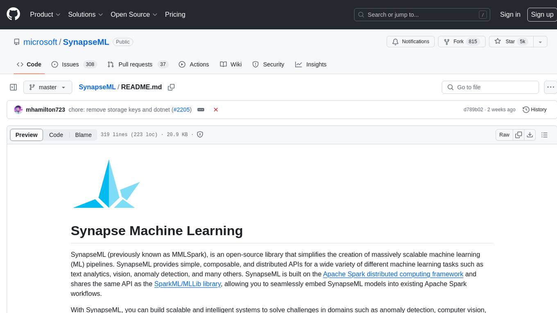The image size is (557, 313).
Task: Click the SynapseML logo image
Action: click(x=106, y=184)
